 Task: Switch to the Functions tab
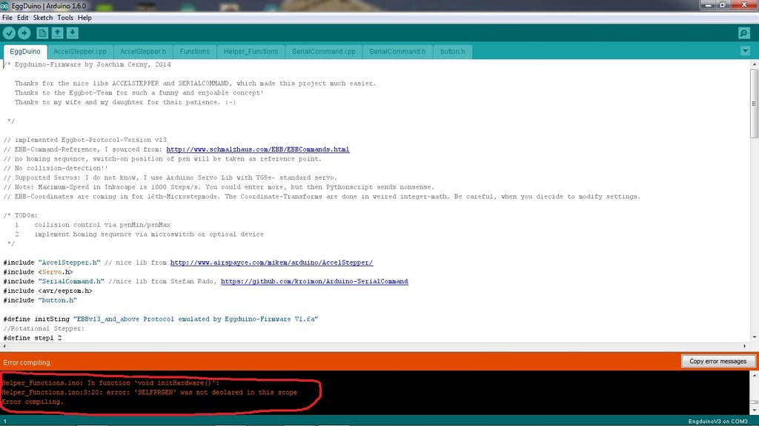click(x=195, y=52)
